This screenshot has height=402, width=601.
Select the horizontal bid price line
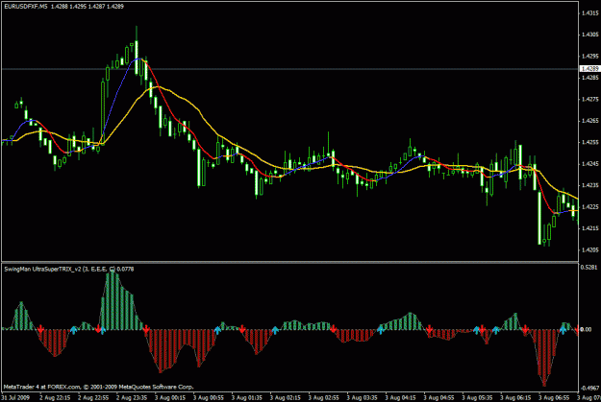point(289,69)
